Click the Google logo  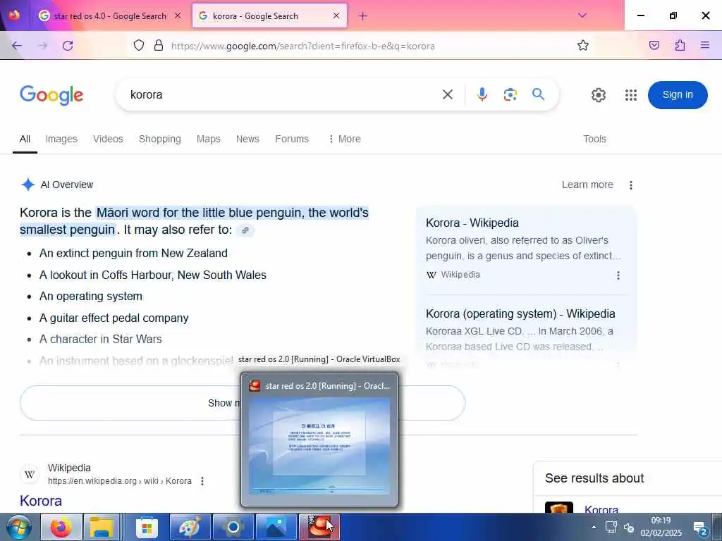pyautogui.click(x=51, y=95)
